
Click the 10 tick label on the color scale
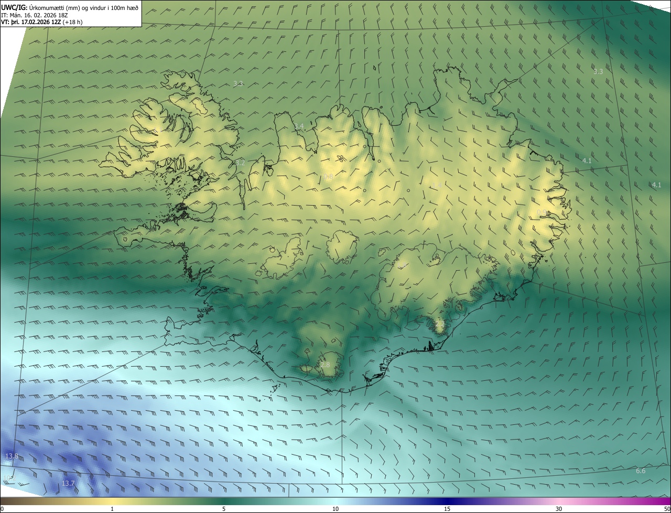335,509
